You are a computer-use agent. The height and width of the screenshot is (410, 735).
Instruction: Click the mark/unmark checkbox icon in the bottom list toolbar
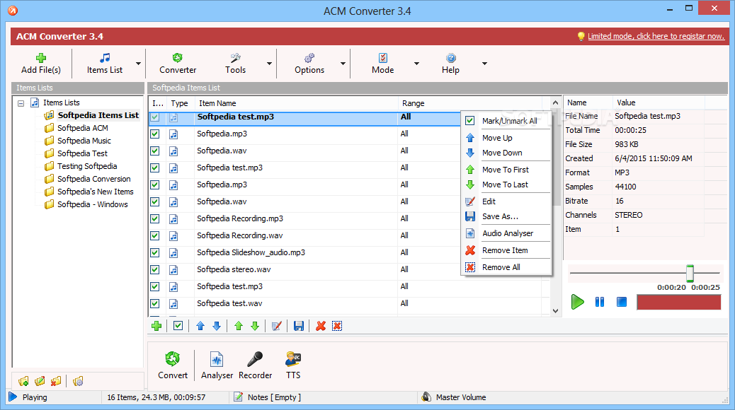(x=178, y=326)
